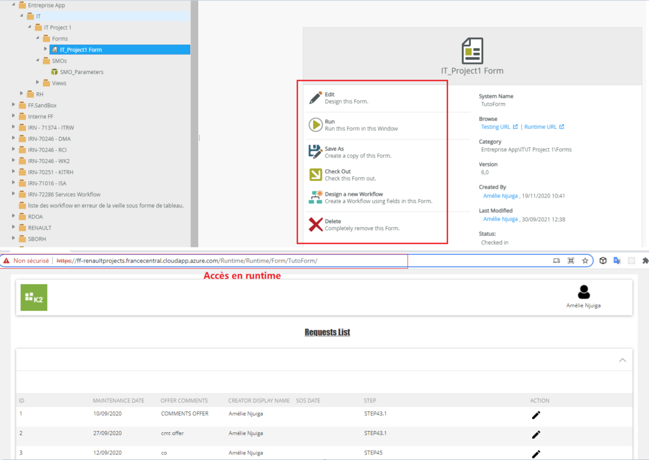649x460 pixels.
Task: Click the Save As disk icon
Action: point(316,152)
